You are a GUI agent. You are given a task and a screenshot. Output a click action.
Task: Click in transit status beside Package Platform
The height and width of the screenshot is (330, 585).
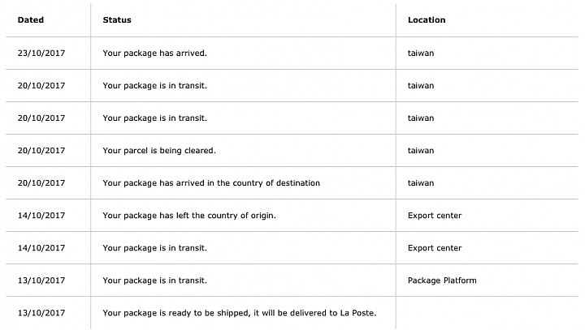(x=154, y=281)
